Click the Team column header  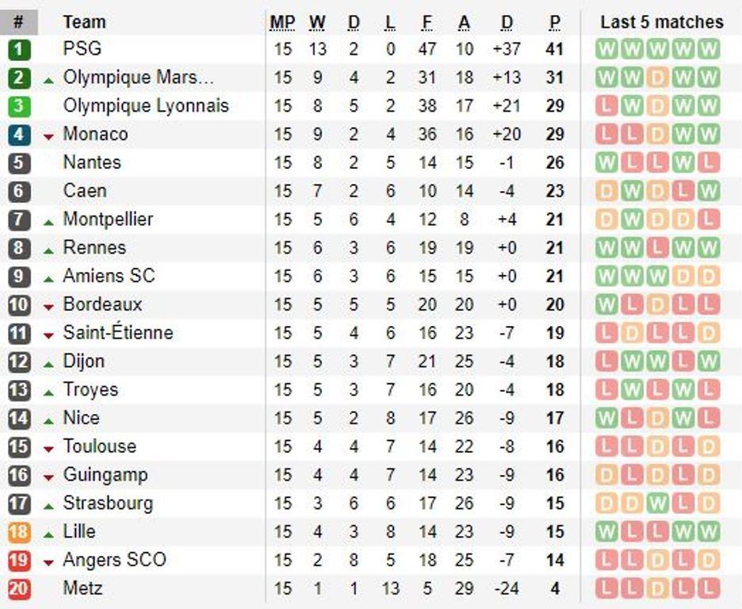point(84,22)
